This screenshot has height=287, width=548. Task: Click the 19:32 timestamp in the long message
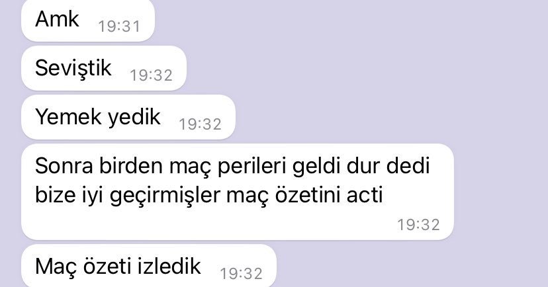(x=418, y=225)
